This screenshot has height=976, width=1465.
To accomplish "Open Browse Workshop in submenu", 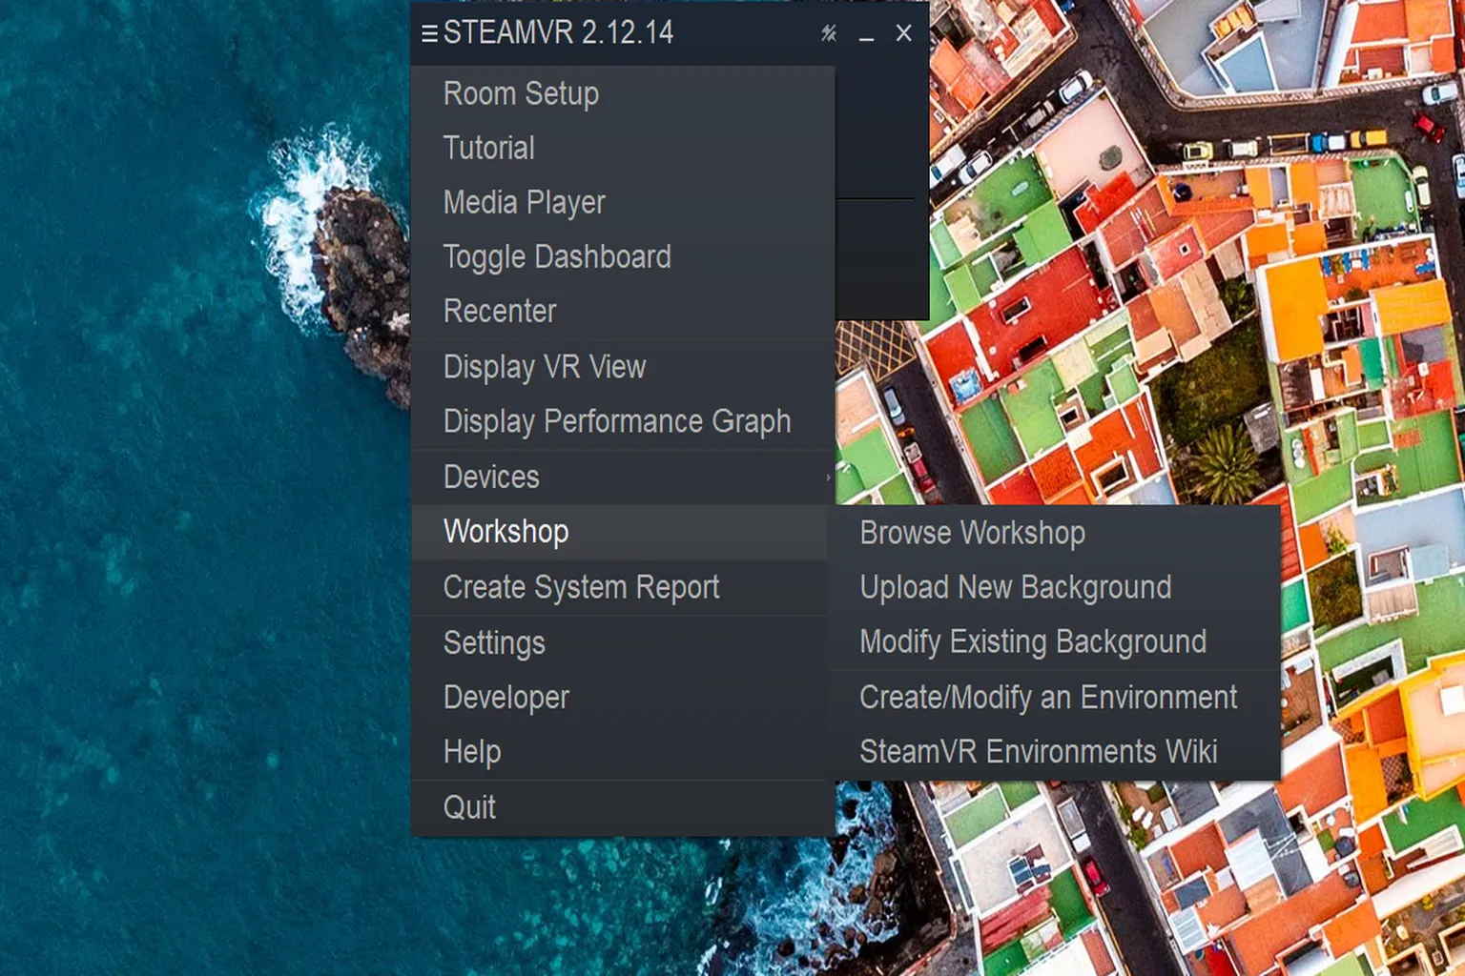I will pos(1054,533).
